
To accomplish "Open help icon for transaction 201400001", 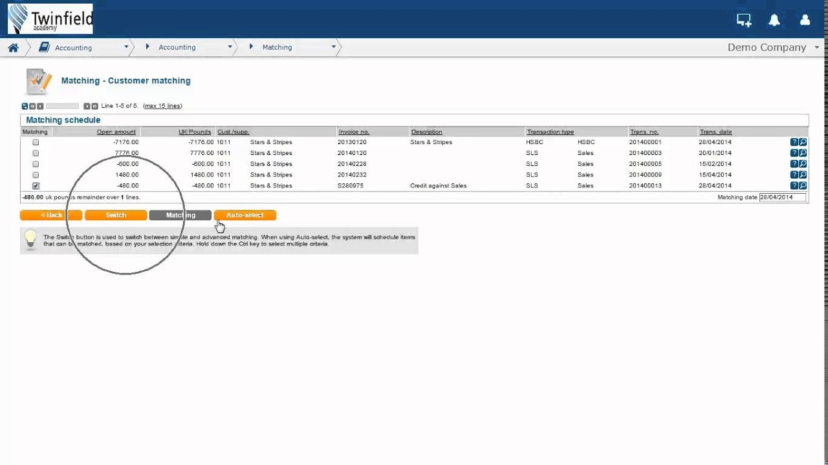I will pos(794,142).
